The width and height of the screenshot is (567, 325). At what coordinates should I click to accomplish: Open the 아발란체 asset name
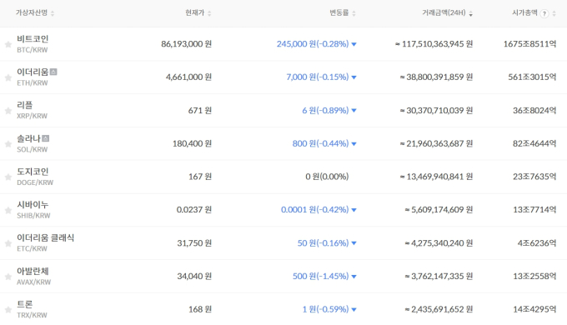click(33, 271)
